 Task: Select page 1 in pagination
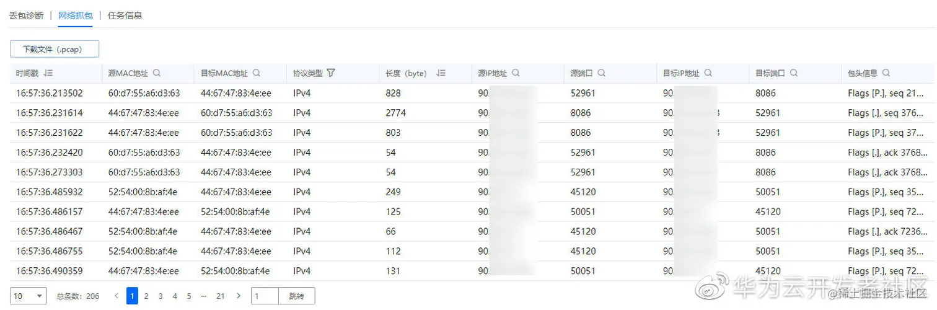click(x=132, y=296)
